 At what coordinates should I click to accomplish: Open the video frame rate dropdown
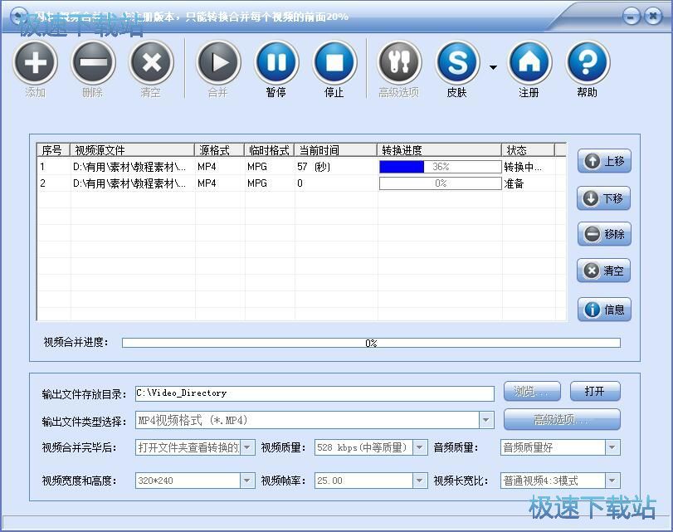(x=420, y=481)
